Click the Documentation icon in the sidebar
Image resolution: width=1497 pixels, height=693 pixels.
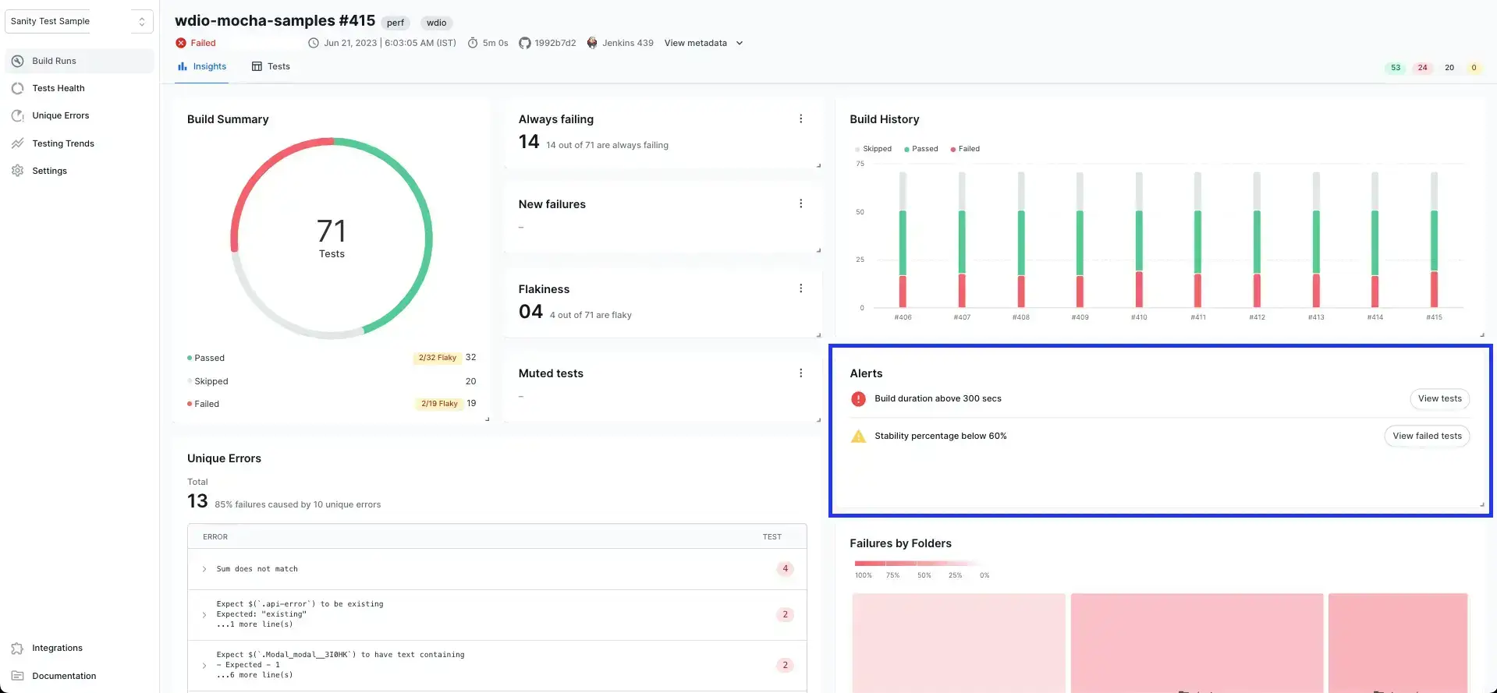(18, 676)
